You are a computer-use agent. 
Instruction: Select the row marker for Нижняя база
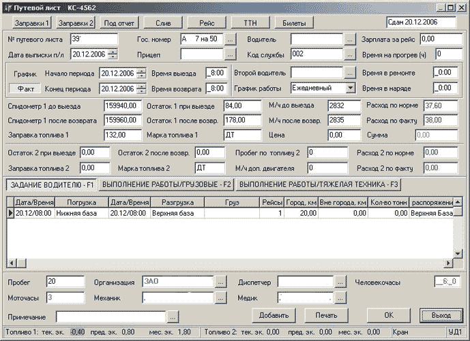tap(10, 213)
